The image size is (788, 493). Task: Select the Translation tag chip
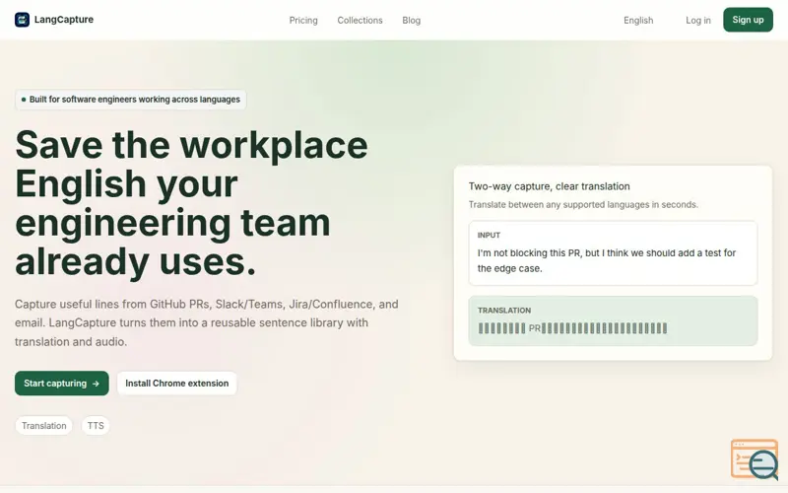(43, 426)
